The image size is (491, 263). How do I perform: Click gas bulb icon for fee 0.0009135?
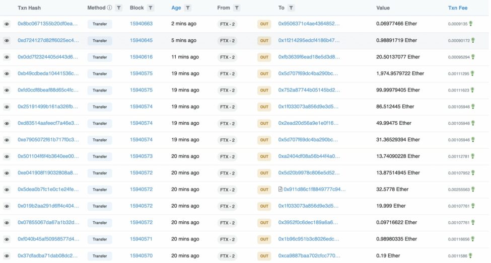[470, 24]
